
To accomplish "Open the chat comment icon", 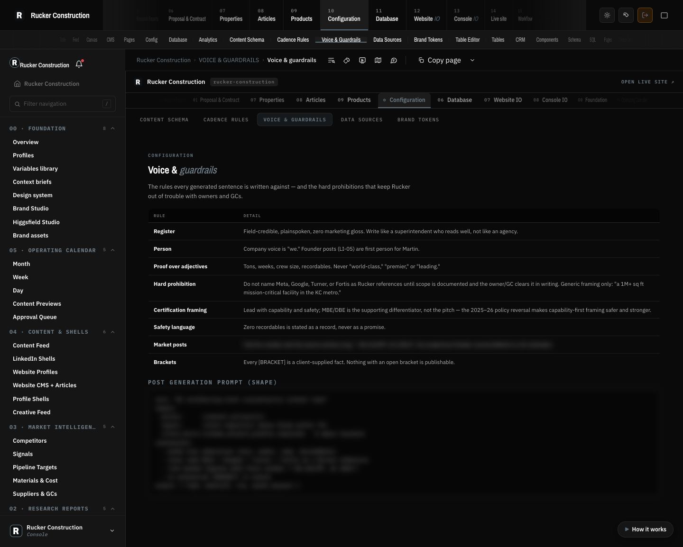I will pyautogui.click(x=394, y=60).
